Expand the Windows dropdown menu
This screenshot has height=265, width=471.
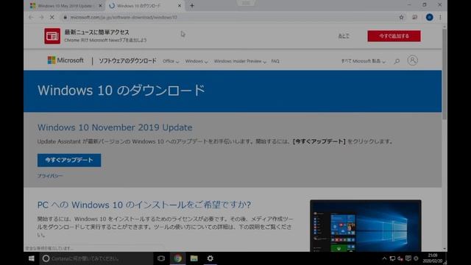tap(196, 61)
